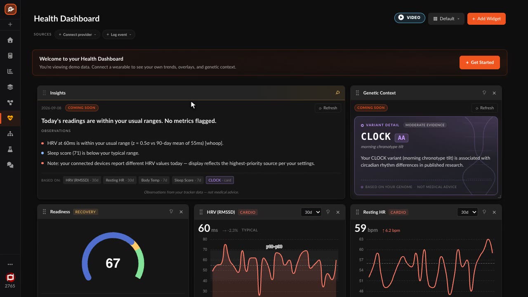528x297 pixels.
Task: Toggle the pin icon on Readiness widget
Action: point(171,212)
